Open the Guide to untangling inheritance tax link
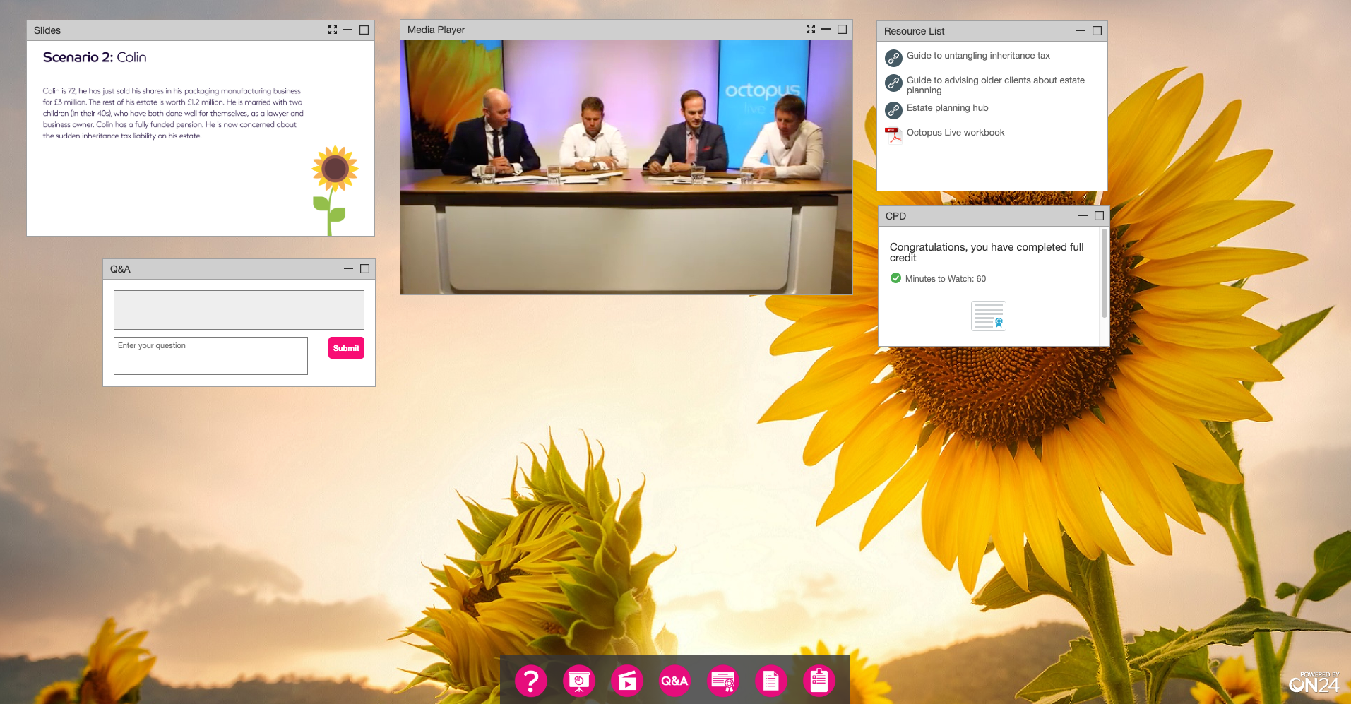The width and height of the screenshot is (1351, 704). coord(979,56)
